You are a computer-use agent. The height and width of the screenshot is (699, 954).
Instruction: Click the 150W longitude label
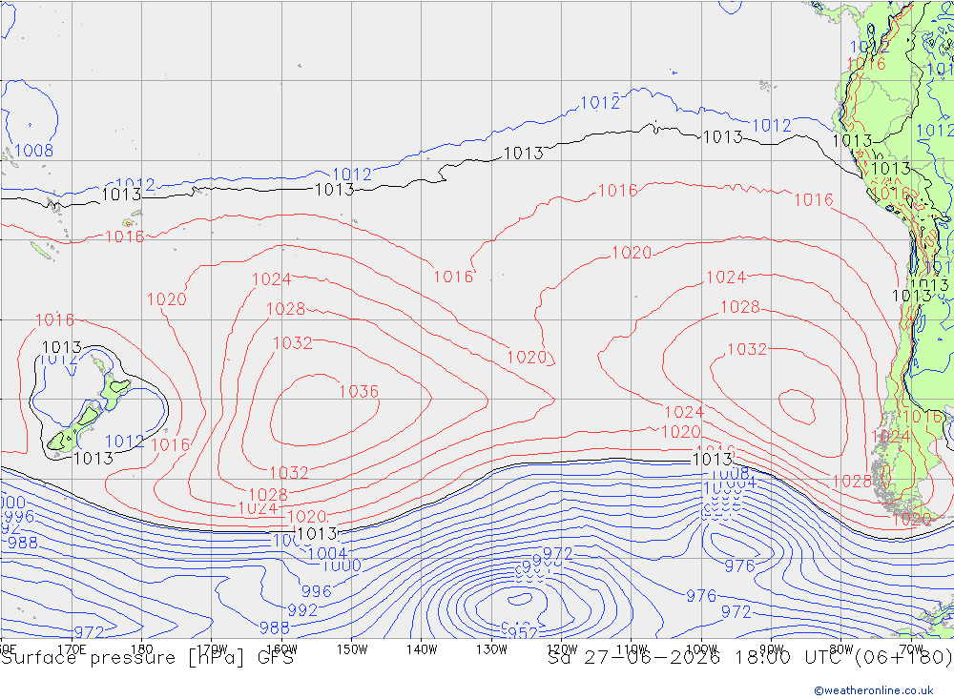pos(352,649)
